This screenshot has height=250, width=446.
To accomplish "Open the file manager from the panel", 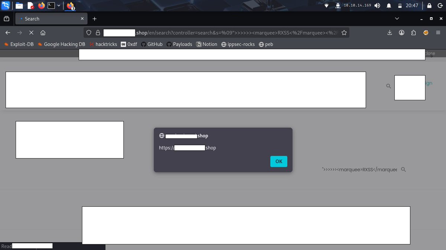I will click(19, 6).
